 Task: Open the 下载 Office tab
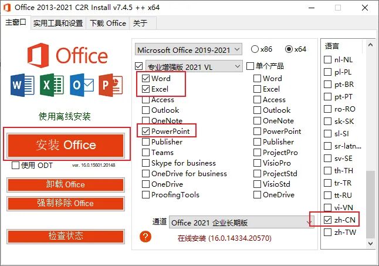coord(108,23)
